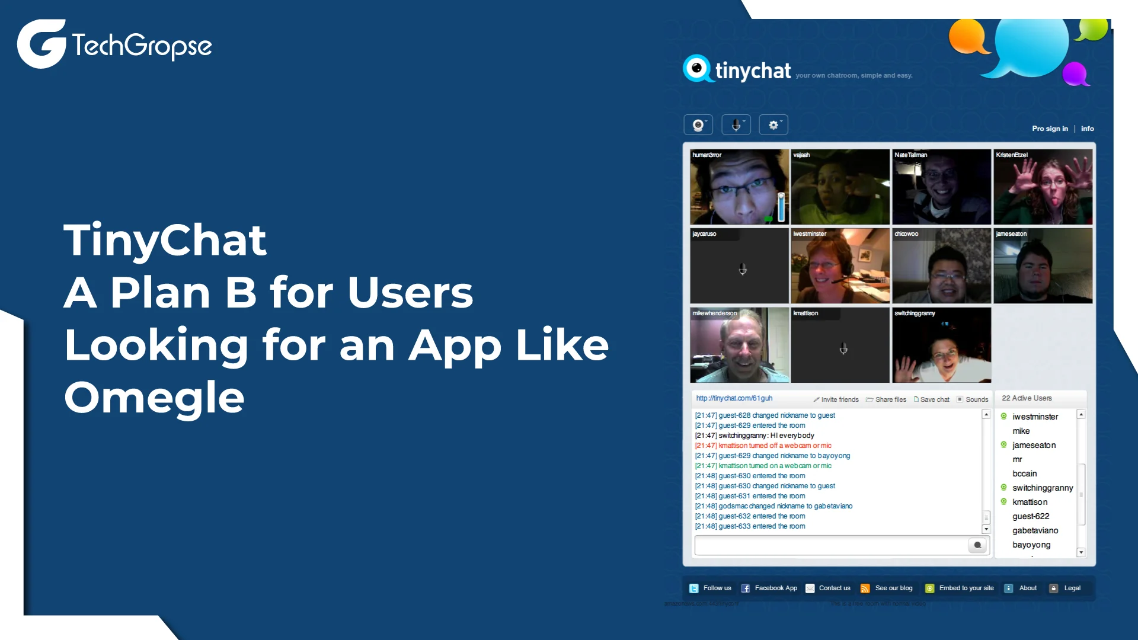Adjust the volume slider on human3rror tile
The image size is (1138, 640).
[x=781, y=207]
